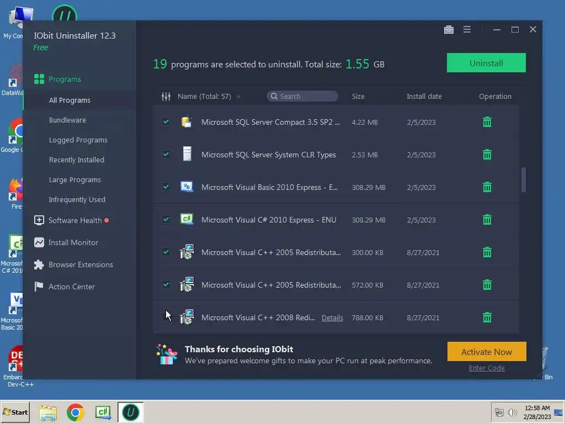The height and width of the screenshot is (424, 565).
Task: Click the Browser Extensions puzzle icon
Action: [x=39, y=264]
